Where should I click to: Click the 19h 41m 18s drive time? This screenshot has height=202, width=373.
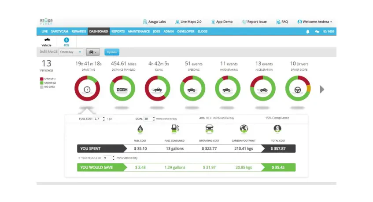pos(89,64)
